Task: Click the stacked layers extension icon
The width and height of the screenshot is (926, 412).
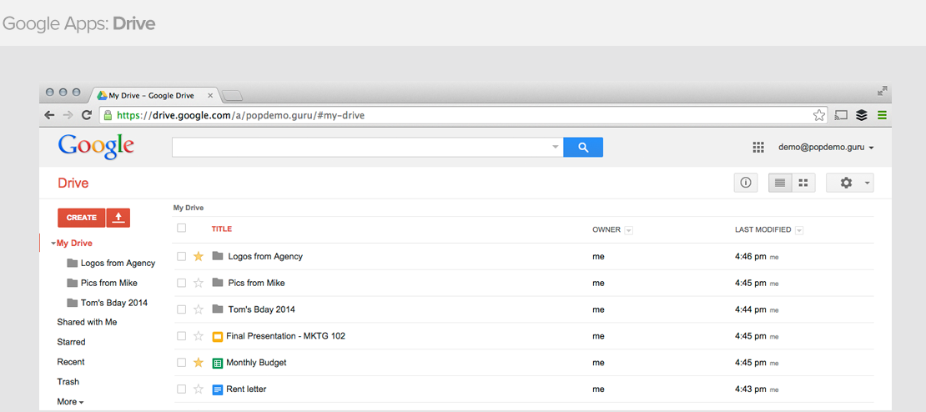Action: [862, 115]
